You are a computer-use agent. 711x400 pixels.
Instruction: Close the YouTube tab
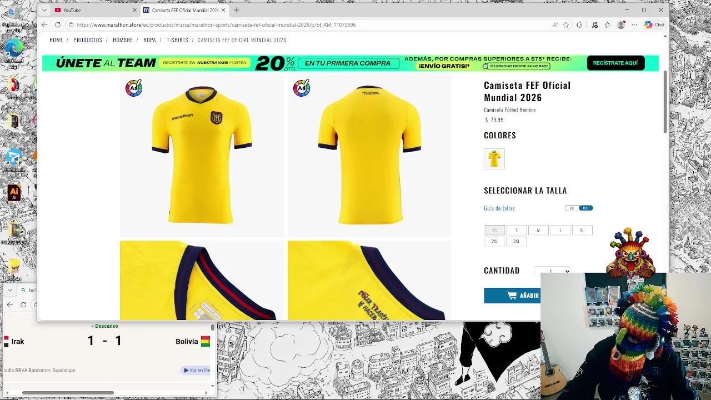[x=134, y=10]
